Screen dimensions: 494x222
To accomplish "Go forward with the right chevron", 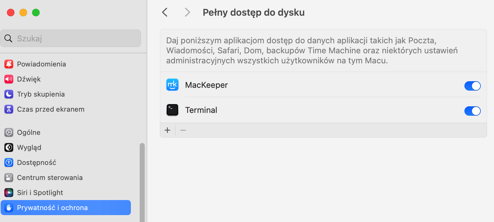I will [x=188, y=12].
